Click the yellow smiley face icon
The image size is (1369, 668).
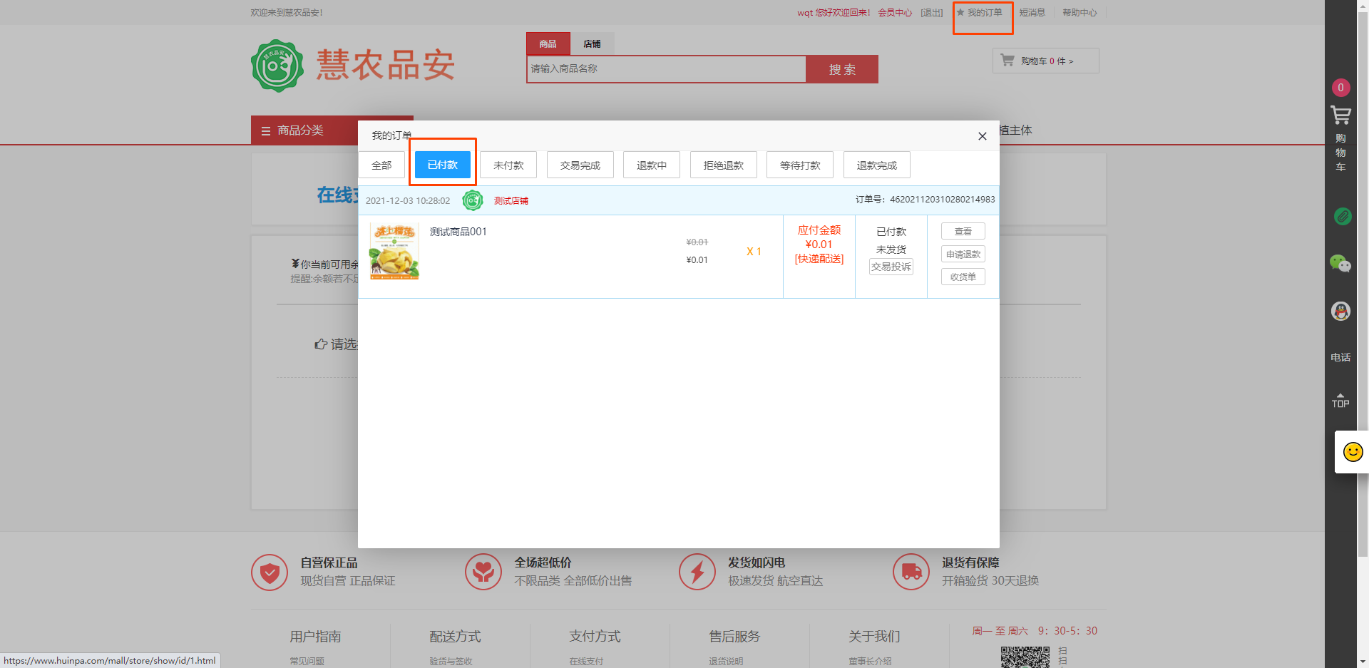1353,452
